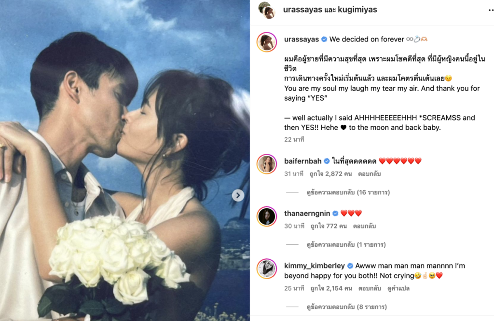The height and width of the screenshot is (321, 494).
Task: Open kimmy_kimberley's profile avatar
Action: click(x=266, y=269)
